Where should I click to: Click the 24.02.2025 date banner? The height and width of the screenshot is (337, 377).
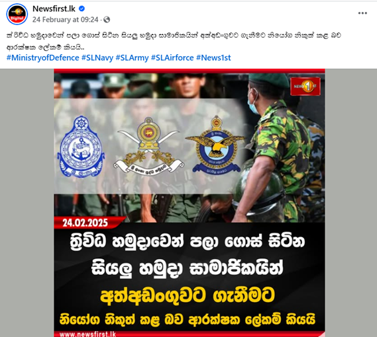tap(85, 223)
